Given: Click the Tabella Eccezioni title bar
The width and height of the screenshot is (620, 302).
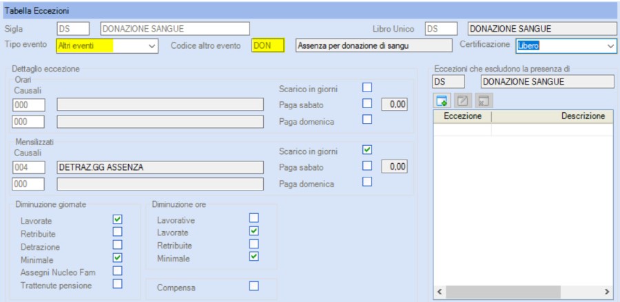Looking at the screenshot, I should [x=310, y=10].
